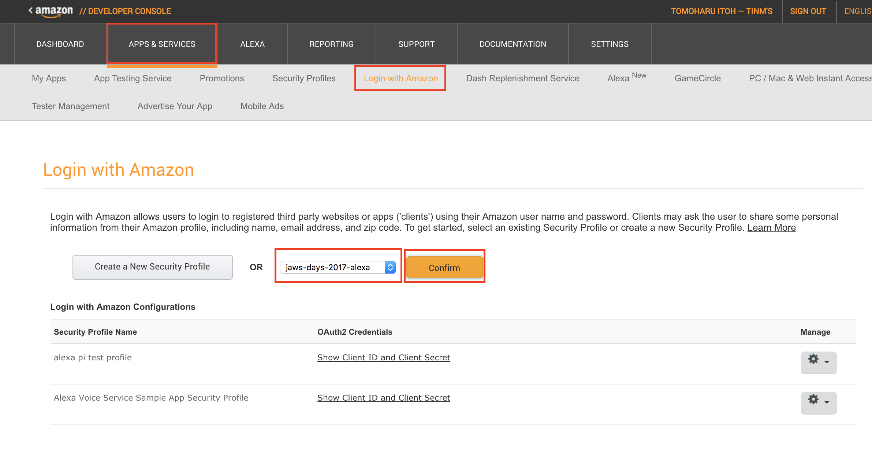Open App Testing Service submenu item

(133, 78)
